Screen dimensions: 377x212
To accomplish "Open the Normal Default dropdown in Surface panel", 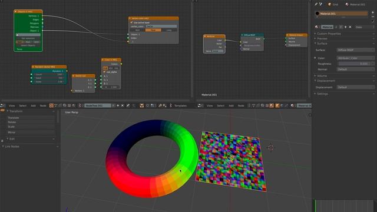I will (355, 69).
